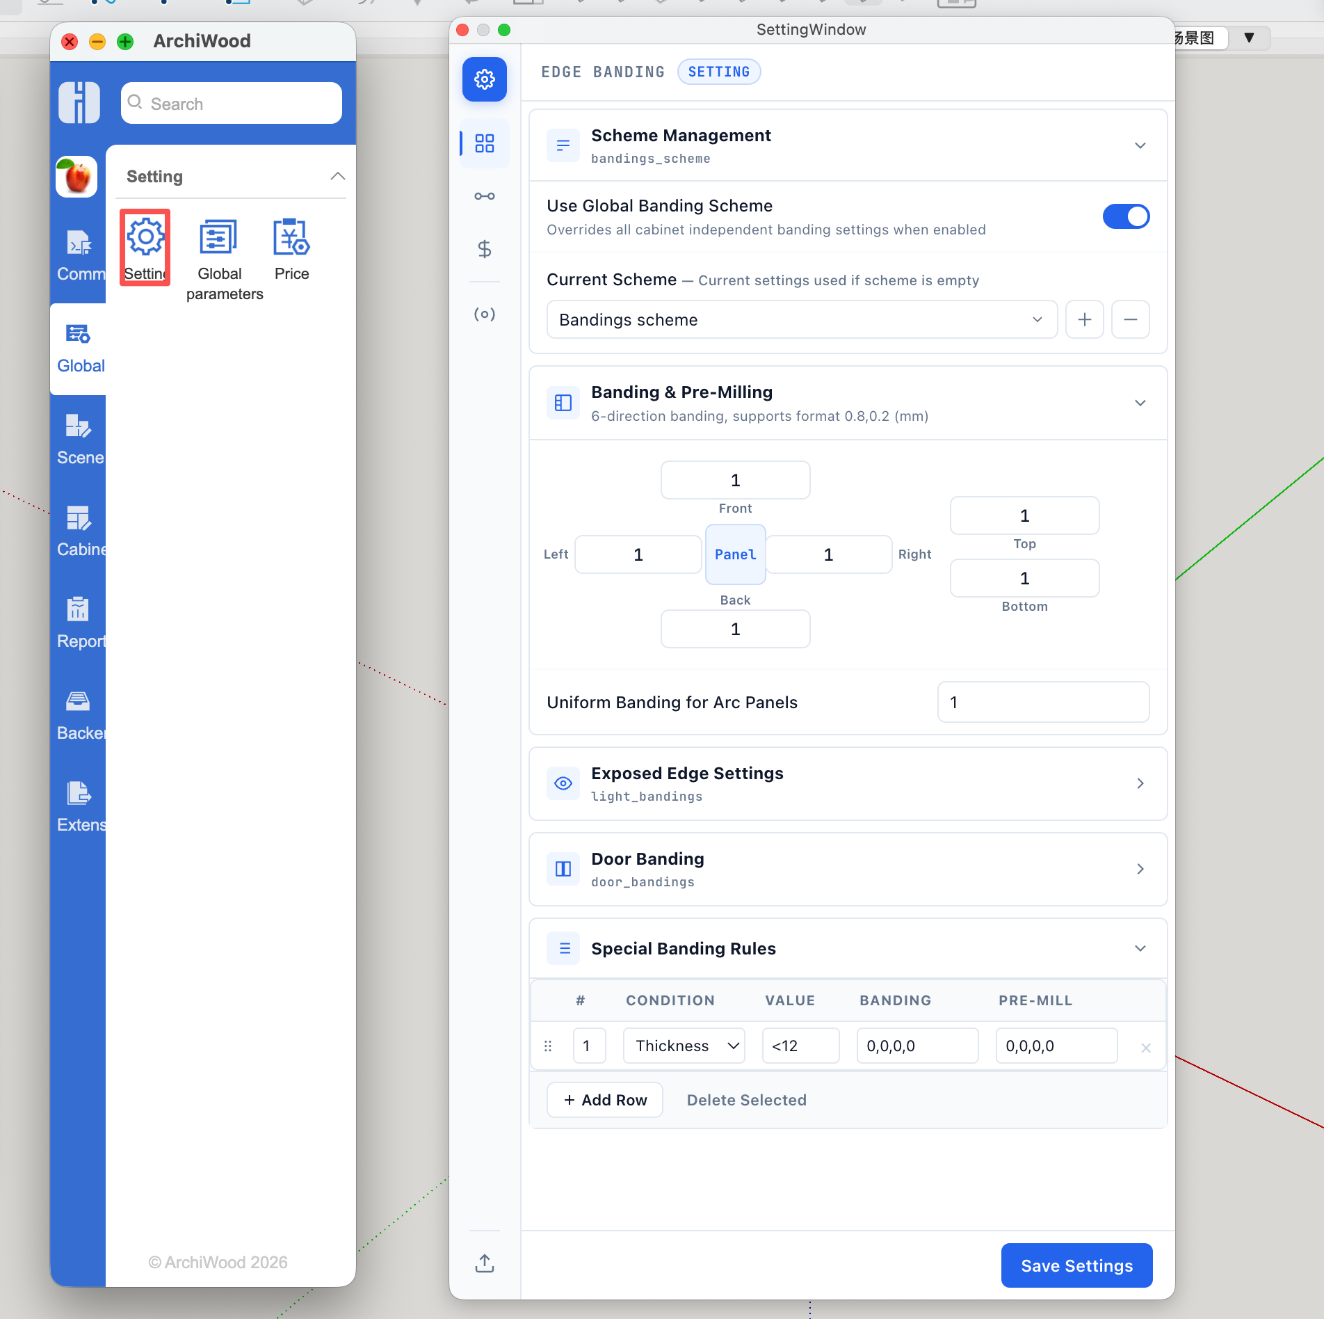The height and width of the screenshot is (1319, 1324).
Task: Click the apple avatar thumbnail
Action: tap(76, 177)
